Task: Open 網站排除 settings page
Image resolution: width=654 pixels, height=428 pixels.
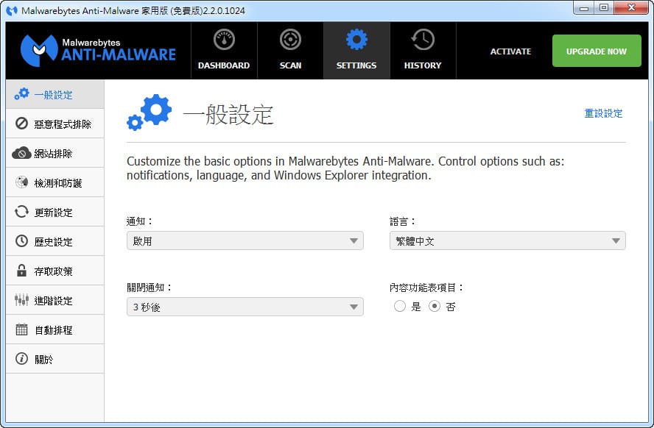Action: (x=55, y=153)
